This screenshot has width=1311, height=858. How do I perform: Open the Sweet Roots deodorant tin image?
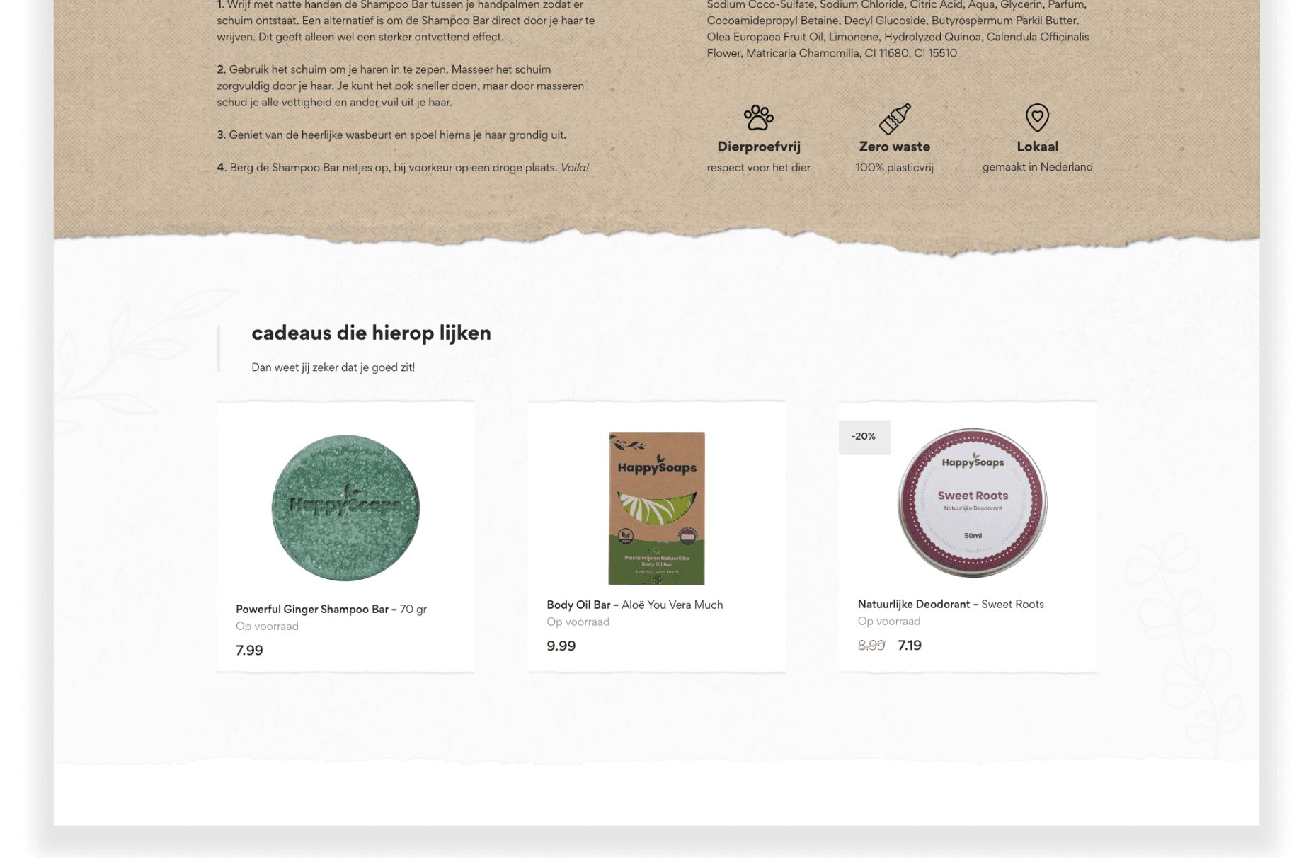[x=973, y=503]
